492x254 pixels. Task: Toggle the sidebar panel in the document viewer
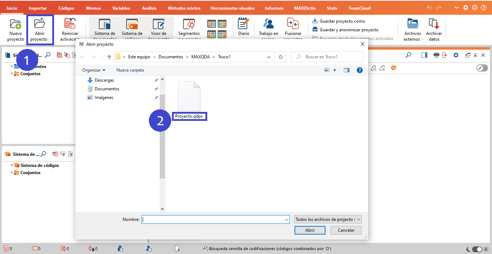(x=425, y=55)
